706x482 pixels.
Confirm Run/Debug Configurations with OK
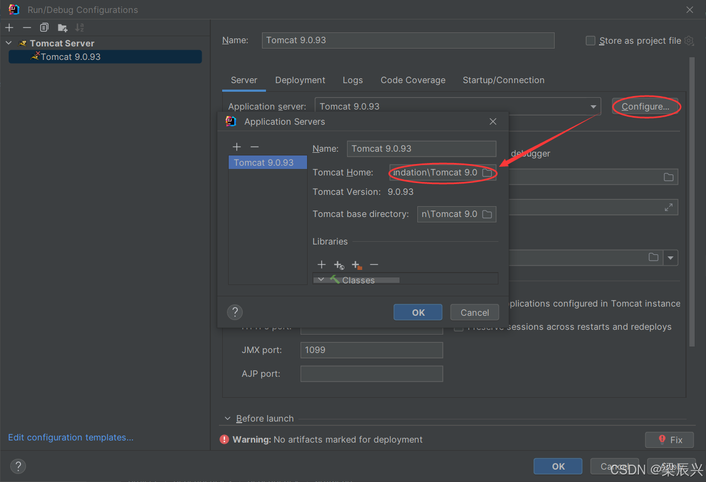tap(558, 466)
